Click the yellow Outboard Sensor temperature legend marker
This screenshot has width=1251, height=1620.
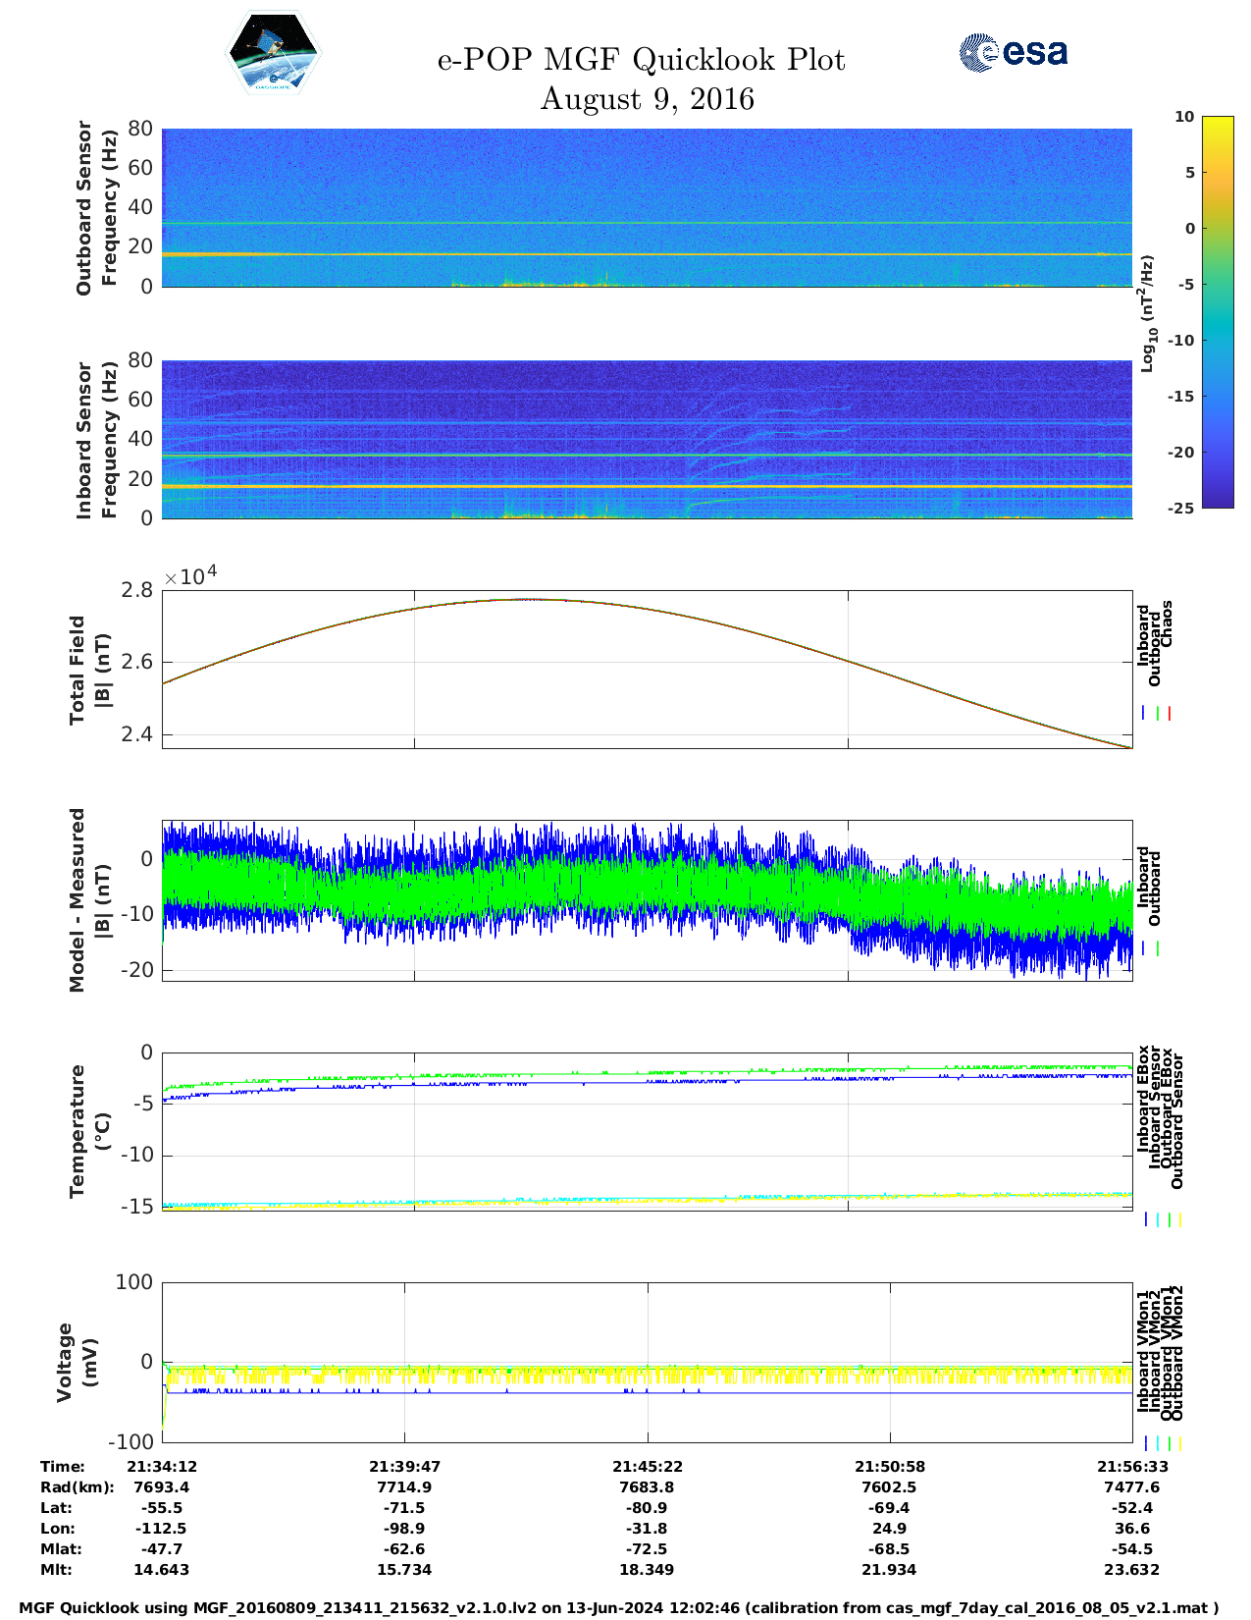pyautogui.click(x=1179, y=1219)
